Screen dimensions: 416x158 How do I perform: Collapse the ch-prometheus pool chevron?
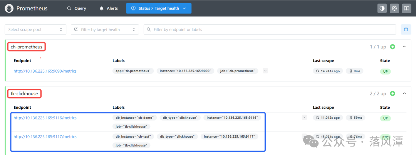(x=404, y=47)
